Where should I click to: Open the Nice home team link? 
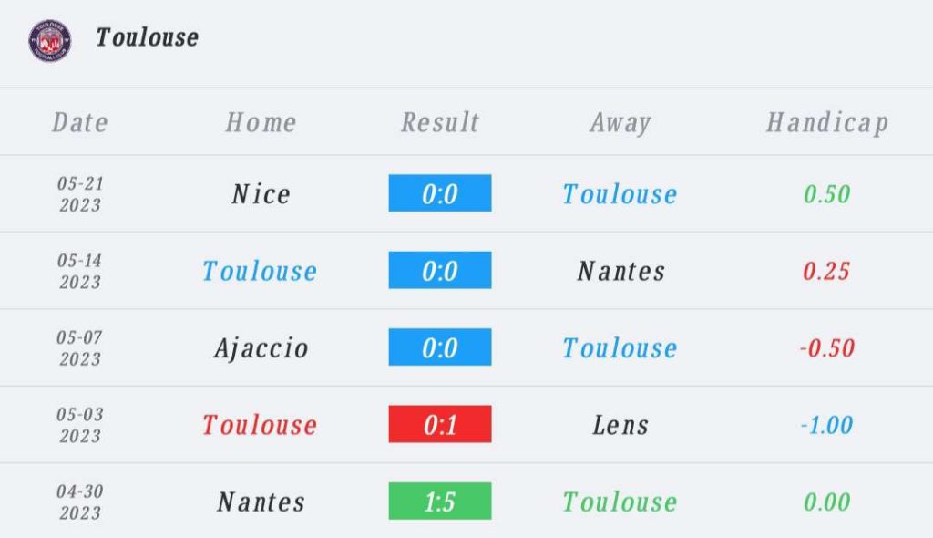(261, 193)
